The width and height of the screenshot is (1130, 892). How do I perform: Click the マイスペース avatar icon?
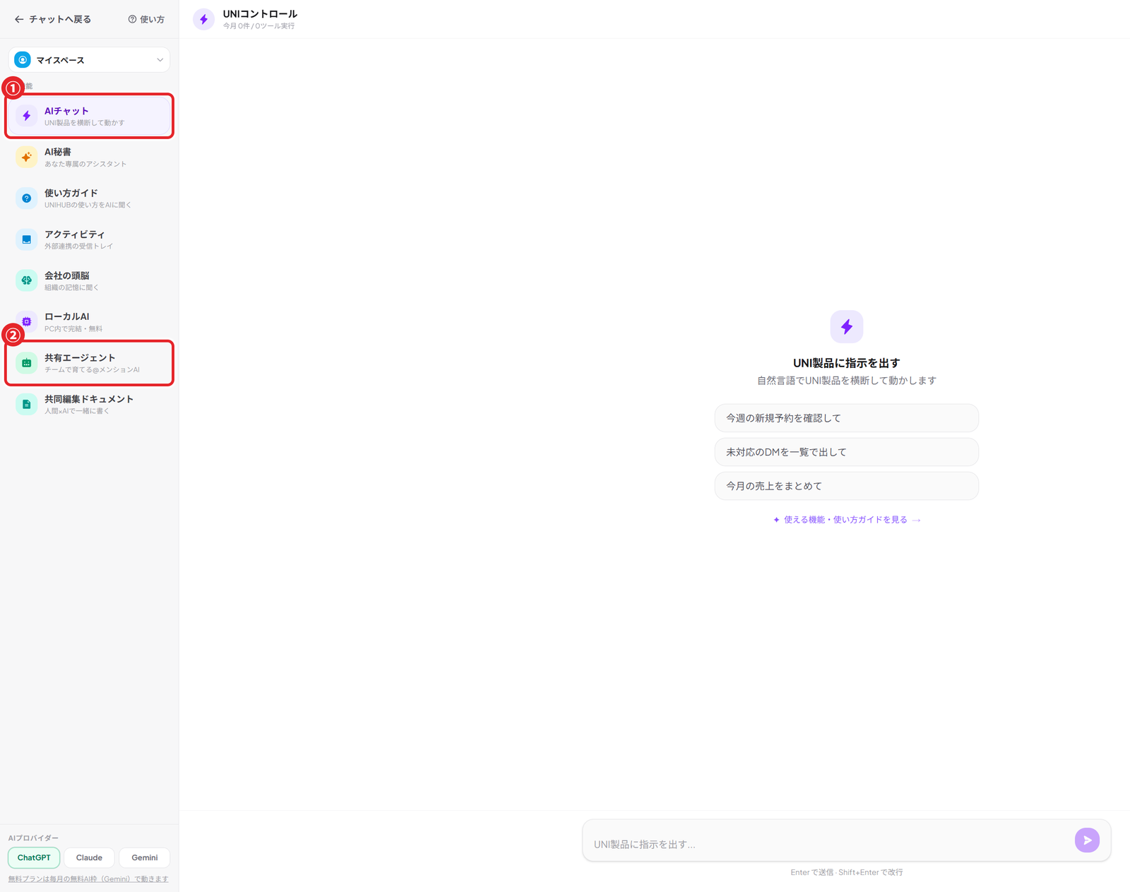pos(23,60)
